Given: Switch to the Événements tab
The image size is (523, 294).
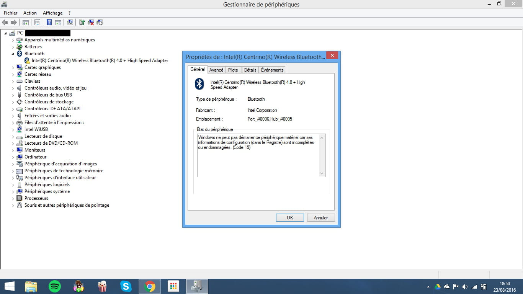Looking at the screenshot, I should tap(272, 70).
